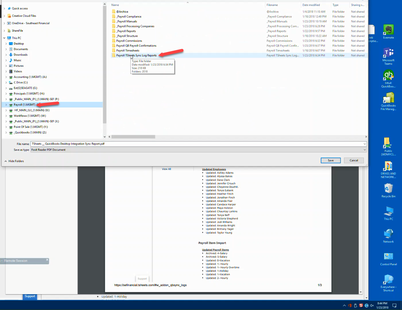Screen dimensions: 402x310
Task: Click the Cancel button
Action: tap(353, 160)
